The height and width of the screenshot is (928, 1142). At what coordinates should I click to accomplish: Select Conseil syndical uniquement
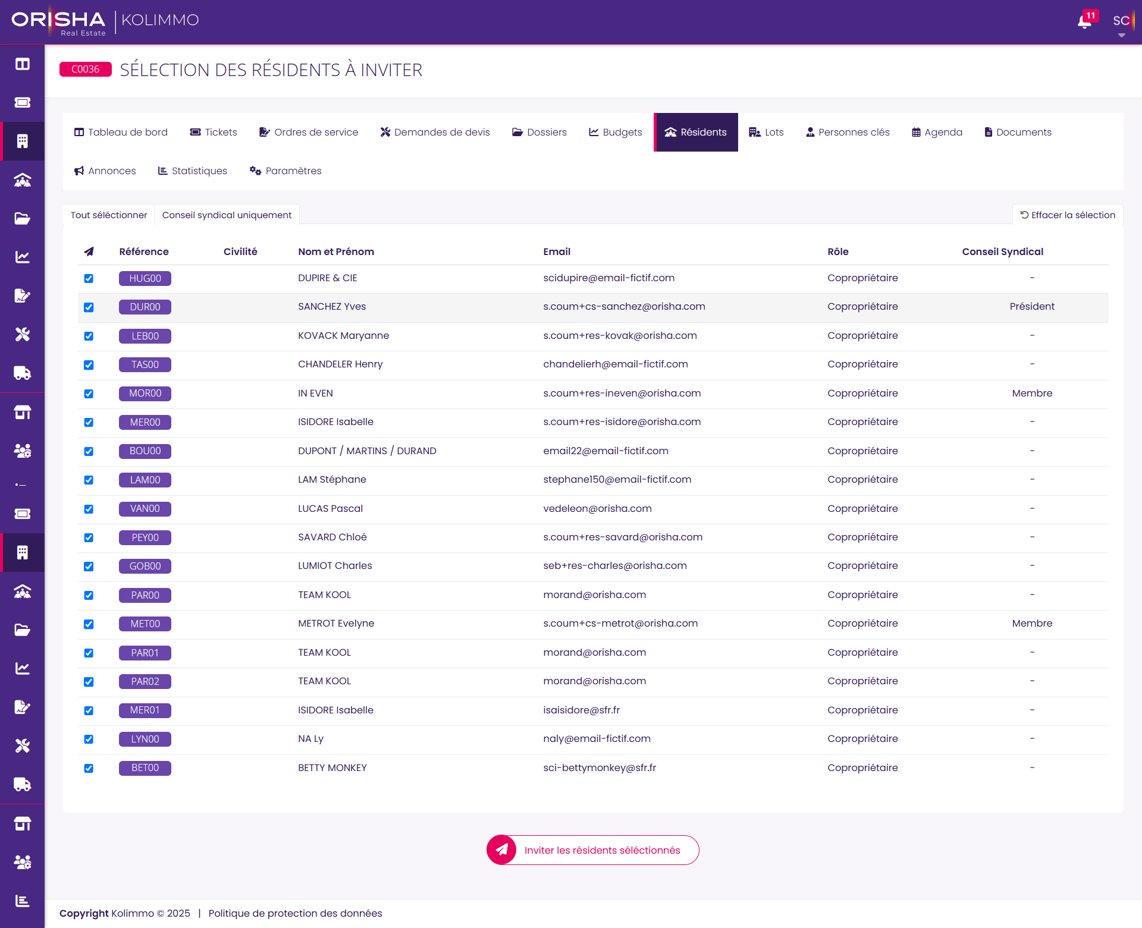click(x=227, y=215)
